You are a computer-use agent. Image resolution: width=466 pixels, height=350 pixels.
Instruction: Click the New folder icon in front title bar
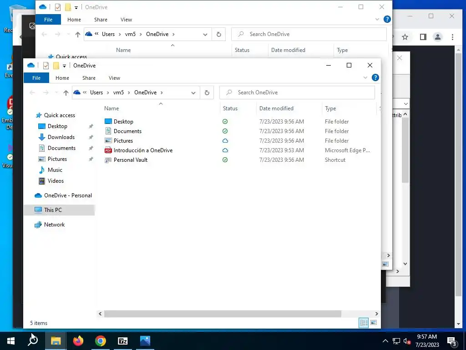[56, 66]
